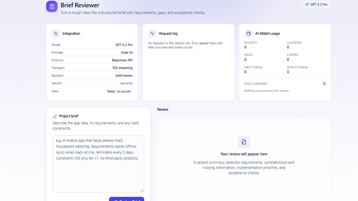Click the 'Project brief' section heading

click(68, 116)
